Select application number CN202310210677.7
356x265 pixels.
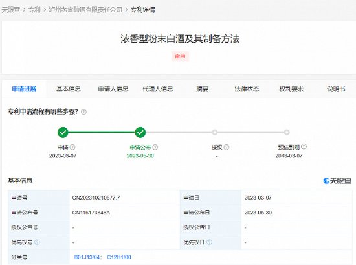tap(96, 198)
